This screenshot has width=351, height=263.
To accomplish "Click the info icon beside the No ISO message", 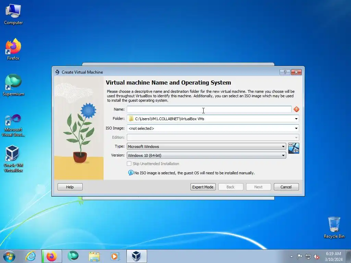I will pyautogui.click(x=131, y=173).
